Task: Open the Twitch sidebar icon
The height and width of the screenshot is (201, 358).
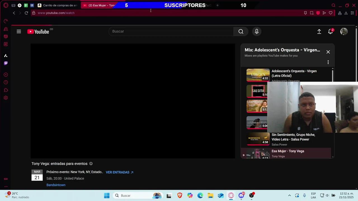Action: point(6,63)
